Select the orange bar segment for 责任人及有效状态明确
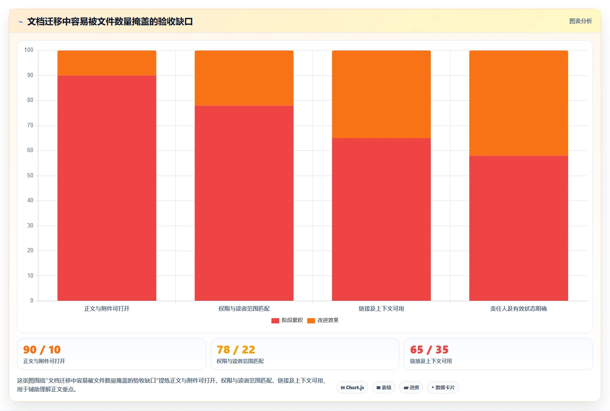610x411 pixels. pyautogui.click(x=518, y=103)
